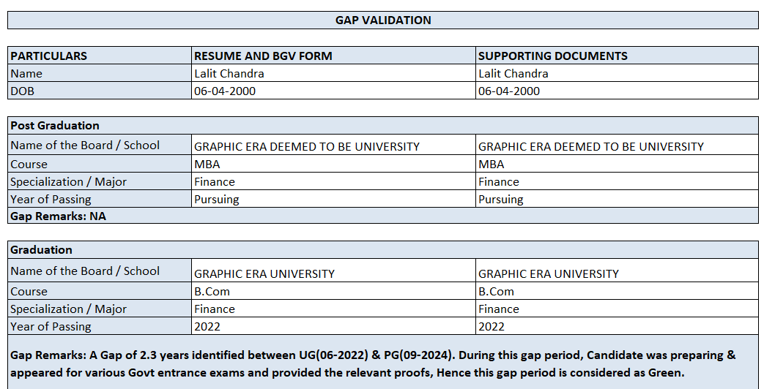Viewport: 764px width, 389px height.
Task: Click 2022 passing year under Supporting Documents
Action: point(492,326)
